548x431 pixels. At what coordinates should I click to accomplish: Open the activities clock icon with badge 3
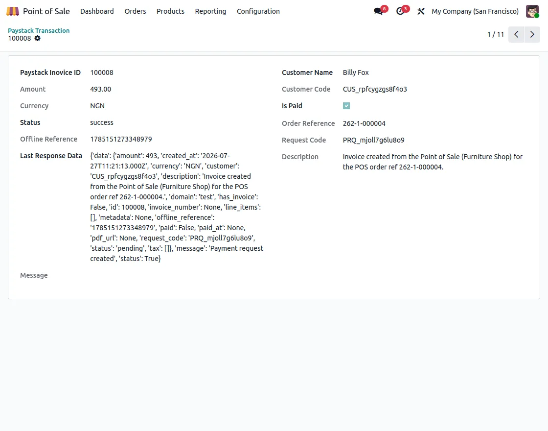400,11
